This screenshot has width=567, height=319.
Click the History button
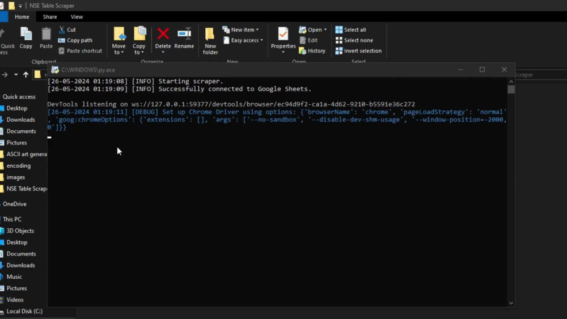click(x=312, y=50)
